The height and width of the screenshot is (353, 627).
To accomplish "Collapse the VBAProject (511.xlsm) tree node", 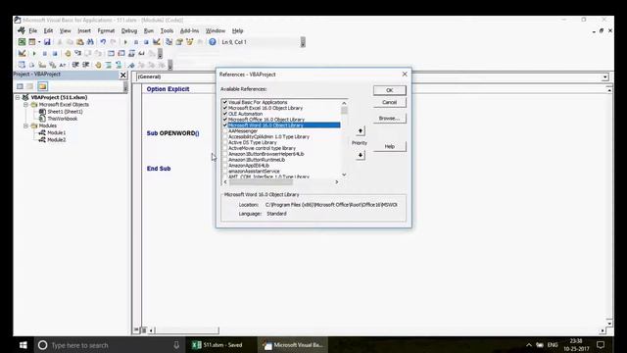I will pyautogui.click(x=18, y=97).
